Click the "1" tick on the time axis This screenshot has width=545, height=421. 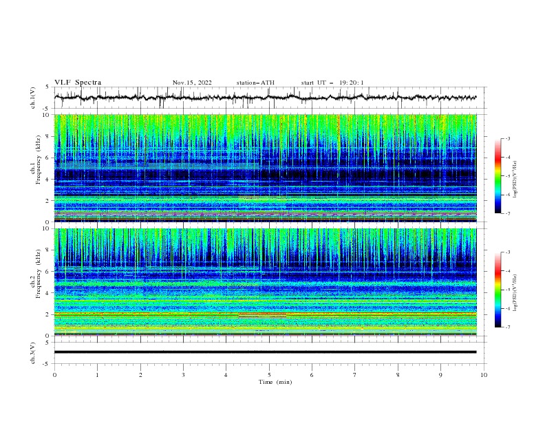coord(97,375)
